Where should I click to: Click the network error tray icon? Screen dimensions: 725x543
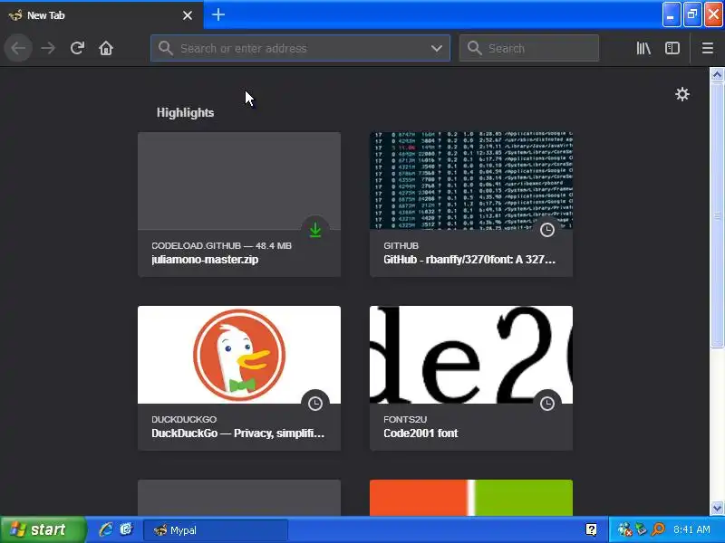click(624, 529)
